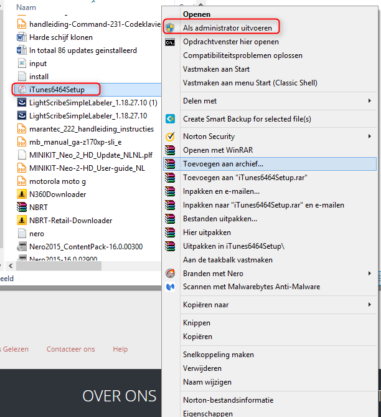This screenshot has height=417, width=381.
Task: Select the nero file name
Action: tap(37, 234)
